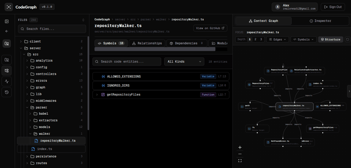The width and height of the screenshot is (351, 168).
Task: Select the getRepositoryFiles graph node
Action: [323, 129]
